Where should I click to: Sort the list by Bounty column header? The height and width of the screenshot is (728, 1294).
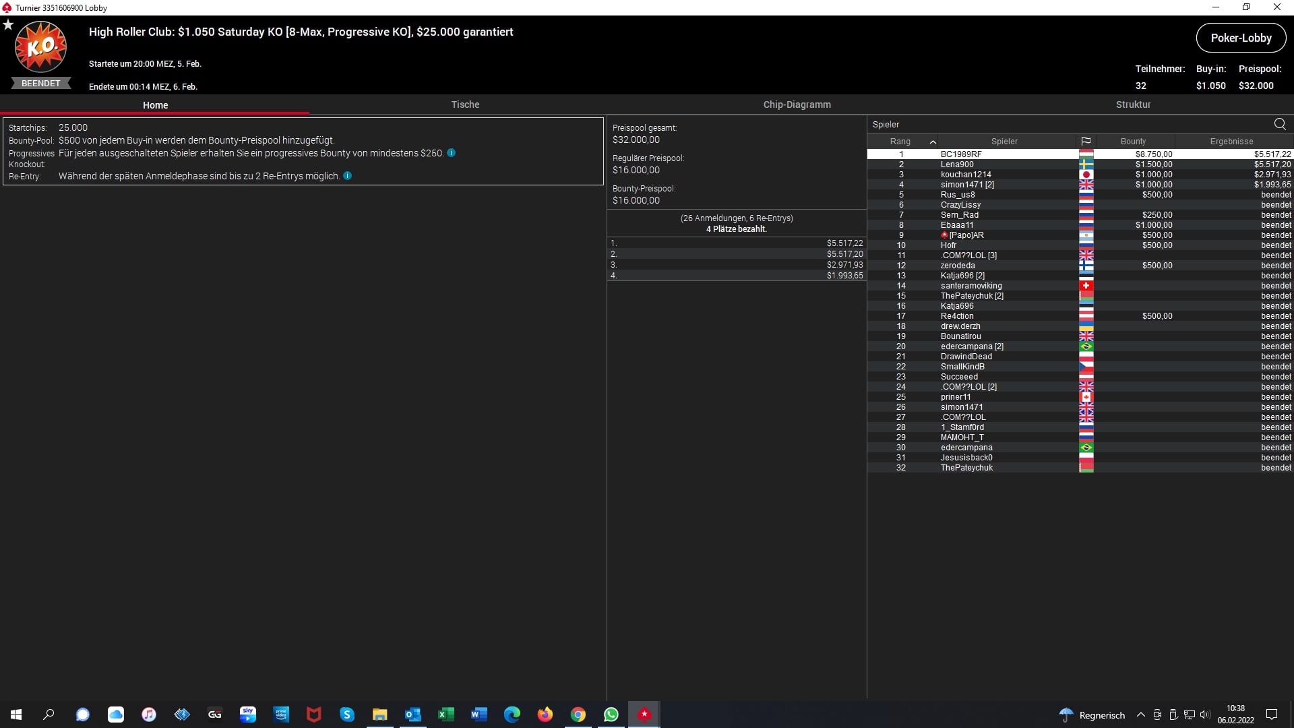(1133, 142)
